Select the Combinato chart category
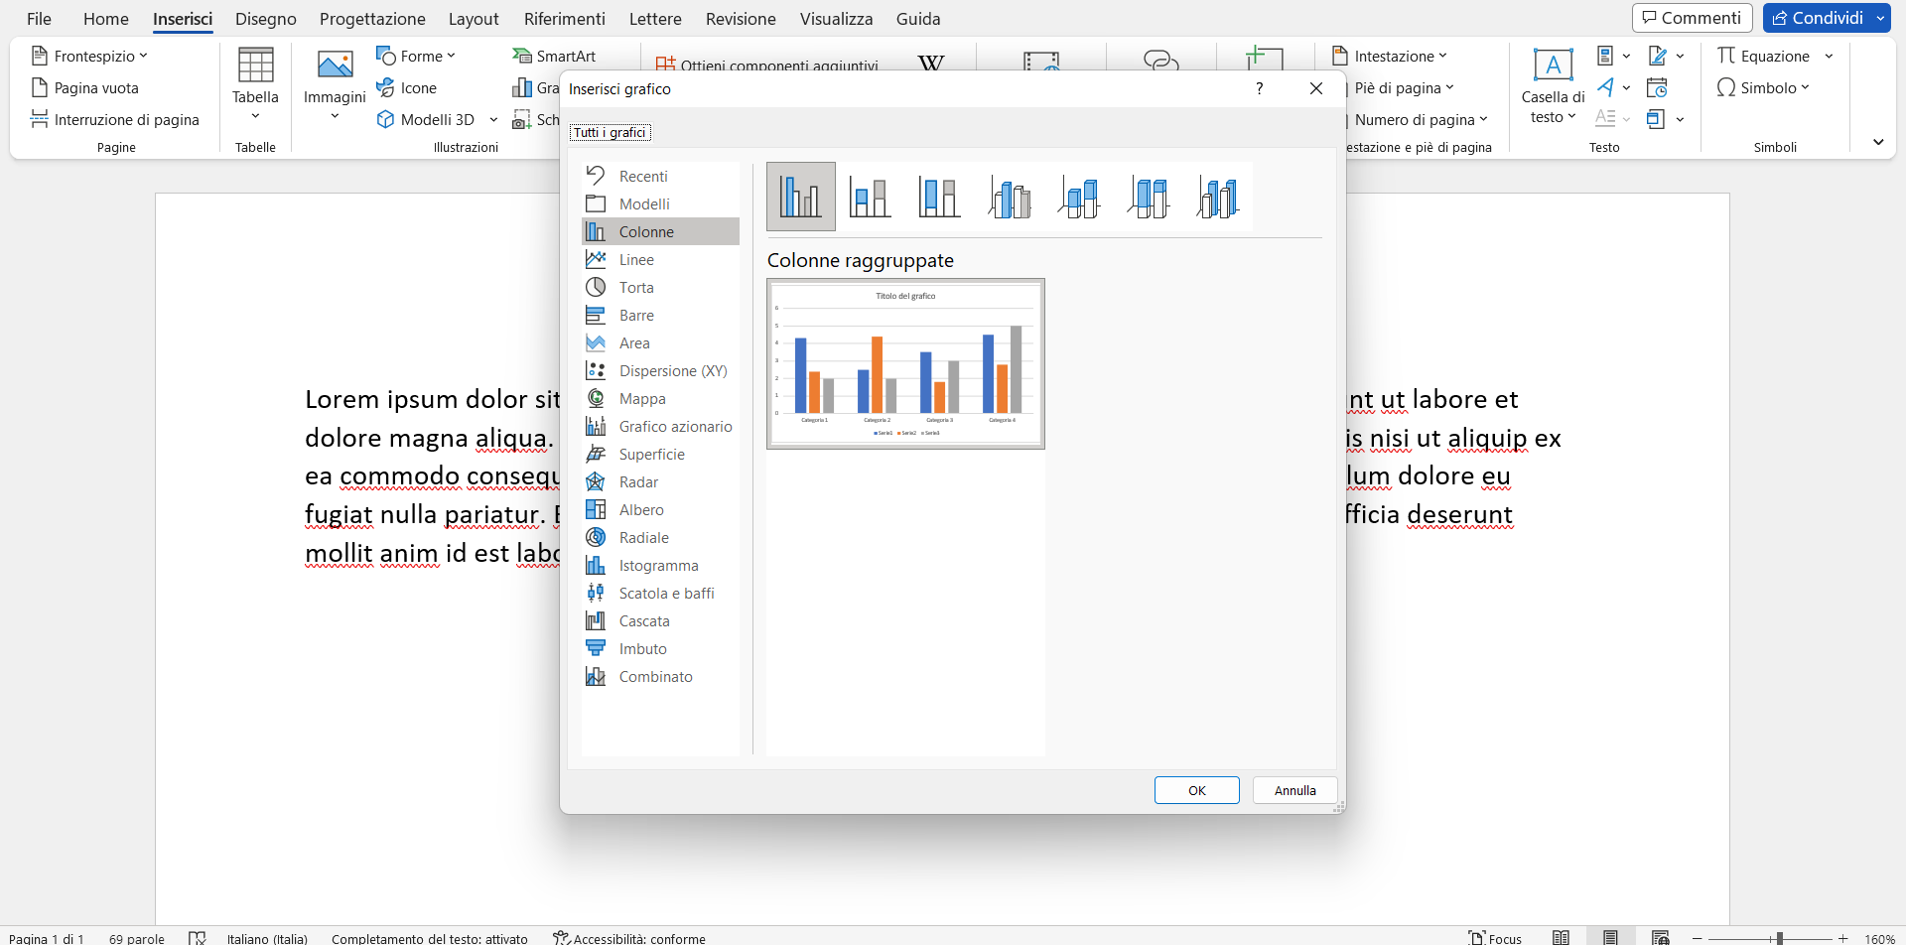Image resolution: width=1906 pixels, height=945 pixels. pyautogui.click(x=655, y=676)
